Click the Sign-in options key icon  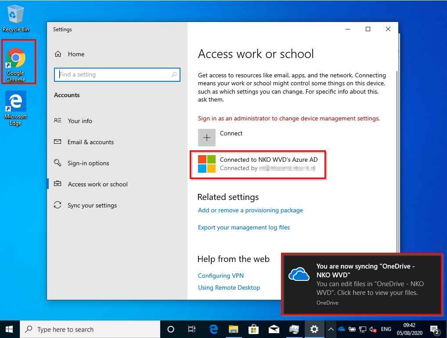(58, 163)
